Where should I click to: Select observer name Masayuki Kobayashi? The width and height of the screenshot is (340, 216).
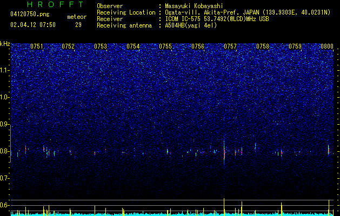[194, 6]
